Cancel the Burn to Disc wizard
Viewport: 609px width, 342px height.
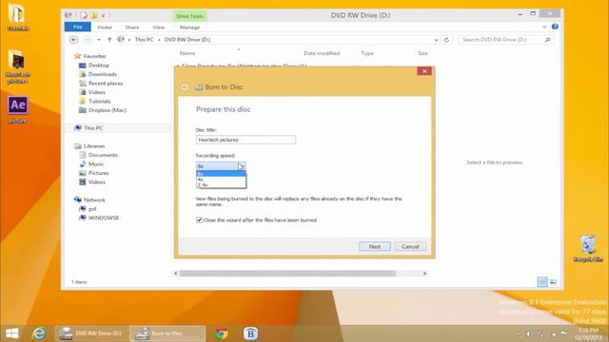[x=410, y=247]
